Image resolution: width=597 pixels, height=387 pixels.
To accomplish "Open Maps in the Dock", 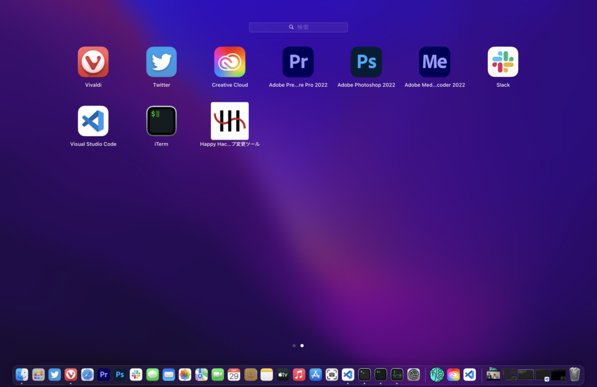I will pyautogui.click(x=201, y=375).
